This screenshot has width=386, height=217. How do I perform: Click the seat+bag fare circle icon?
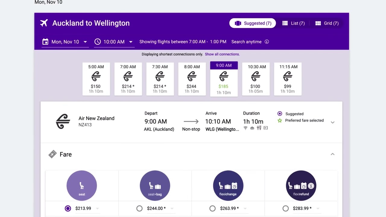[x=155, y=186]
